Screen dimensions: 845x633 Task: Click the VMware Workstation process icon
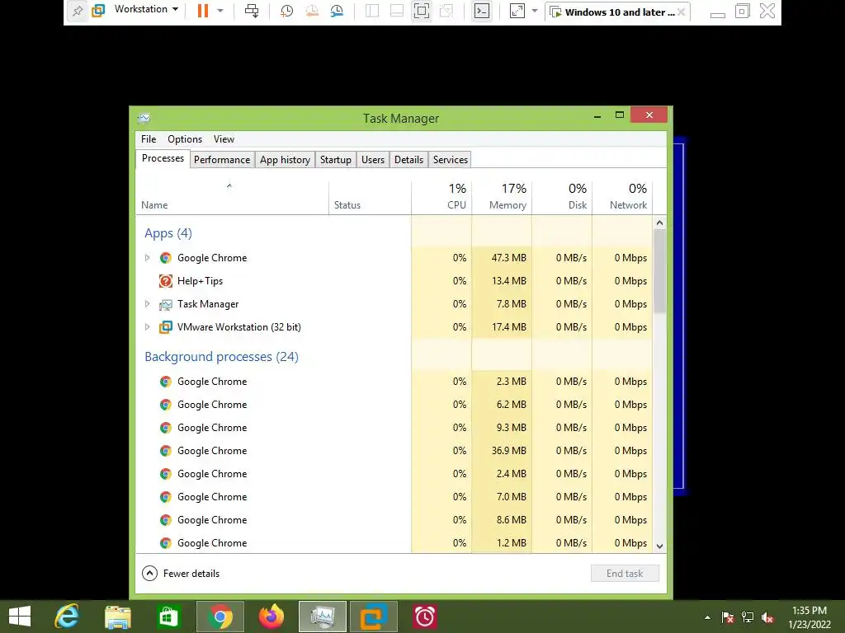(x=165, y=326)
